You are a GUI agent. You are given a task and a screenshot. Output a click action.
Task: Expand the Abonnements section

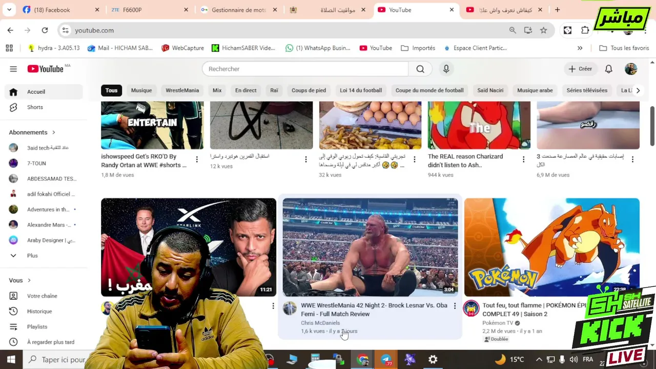pyautogui.click(x=32, y=132)
